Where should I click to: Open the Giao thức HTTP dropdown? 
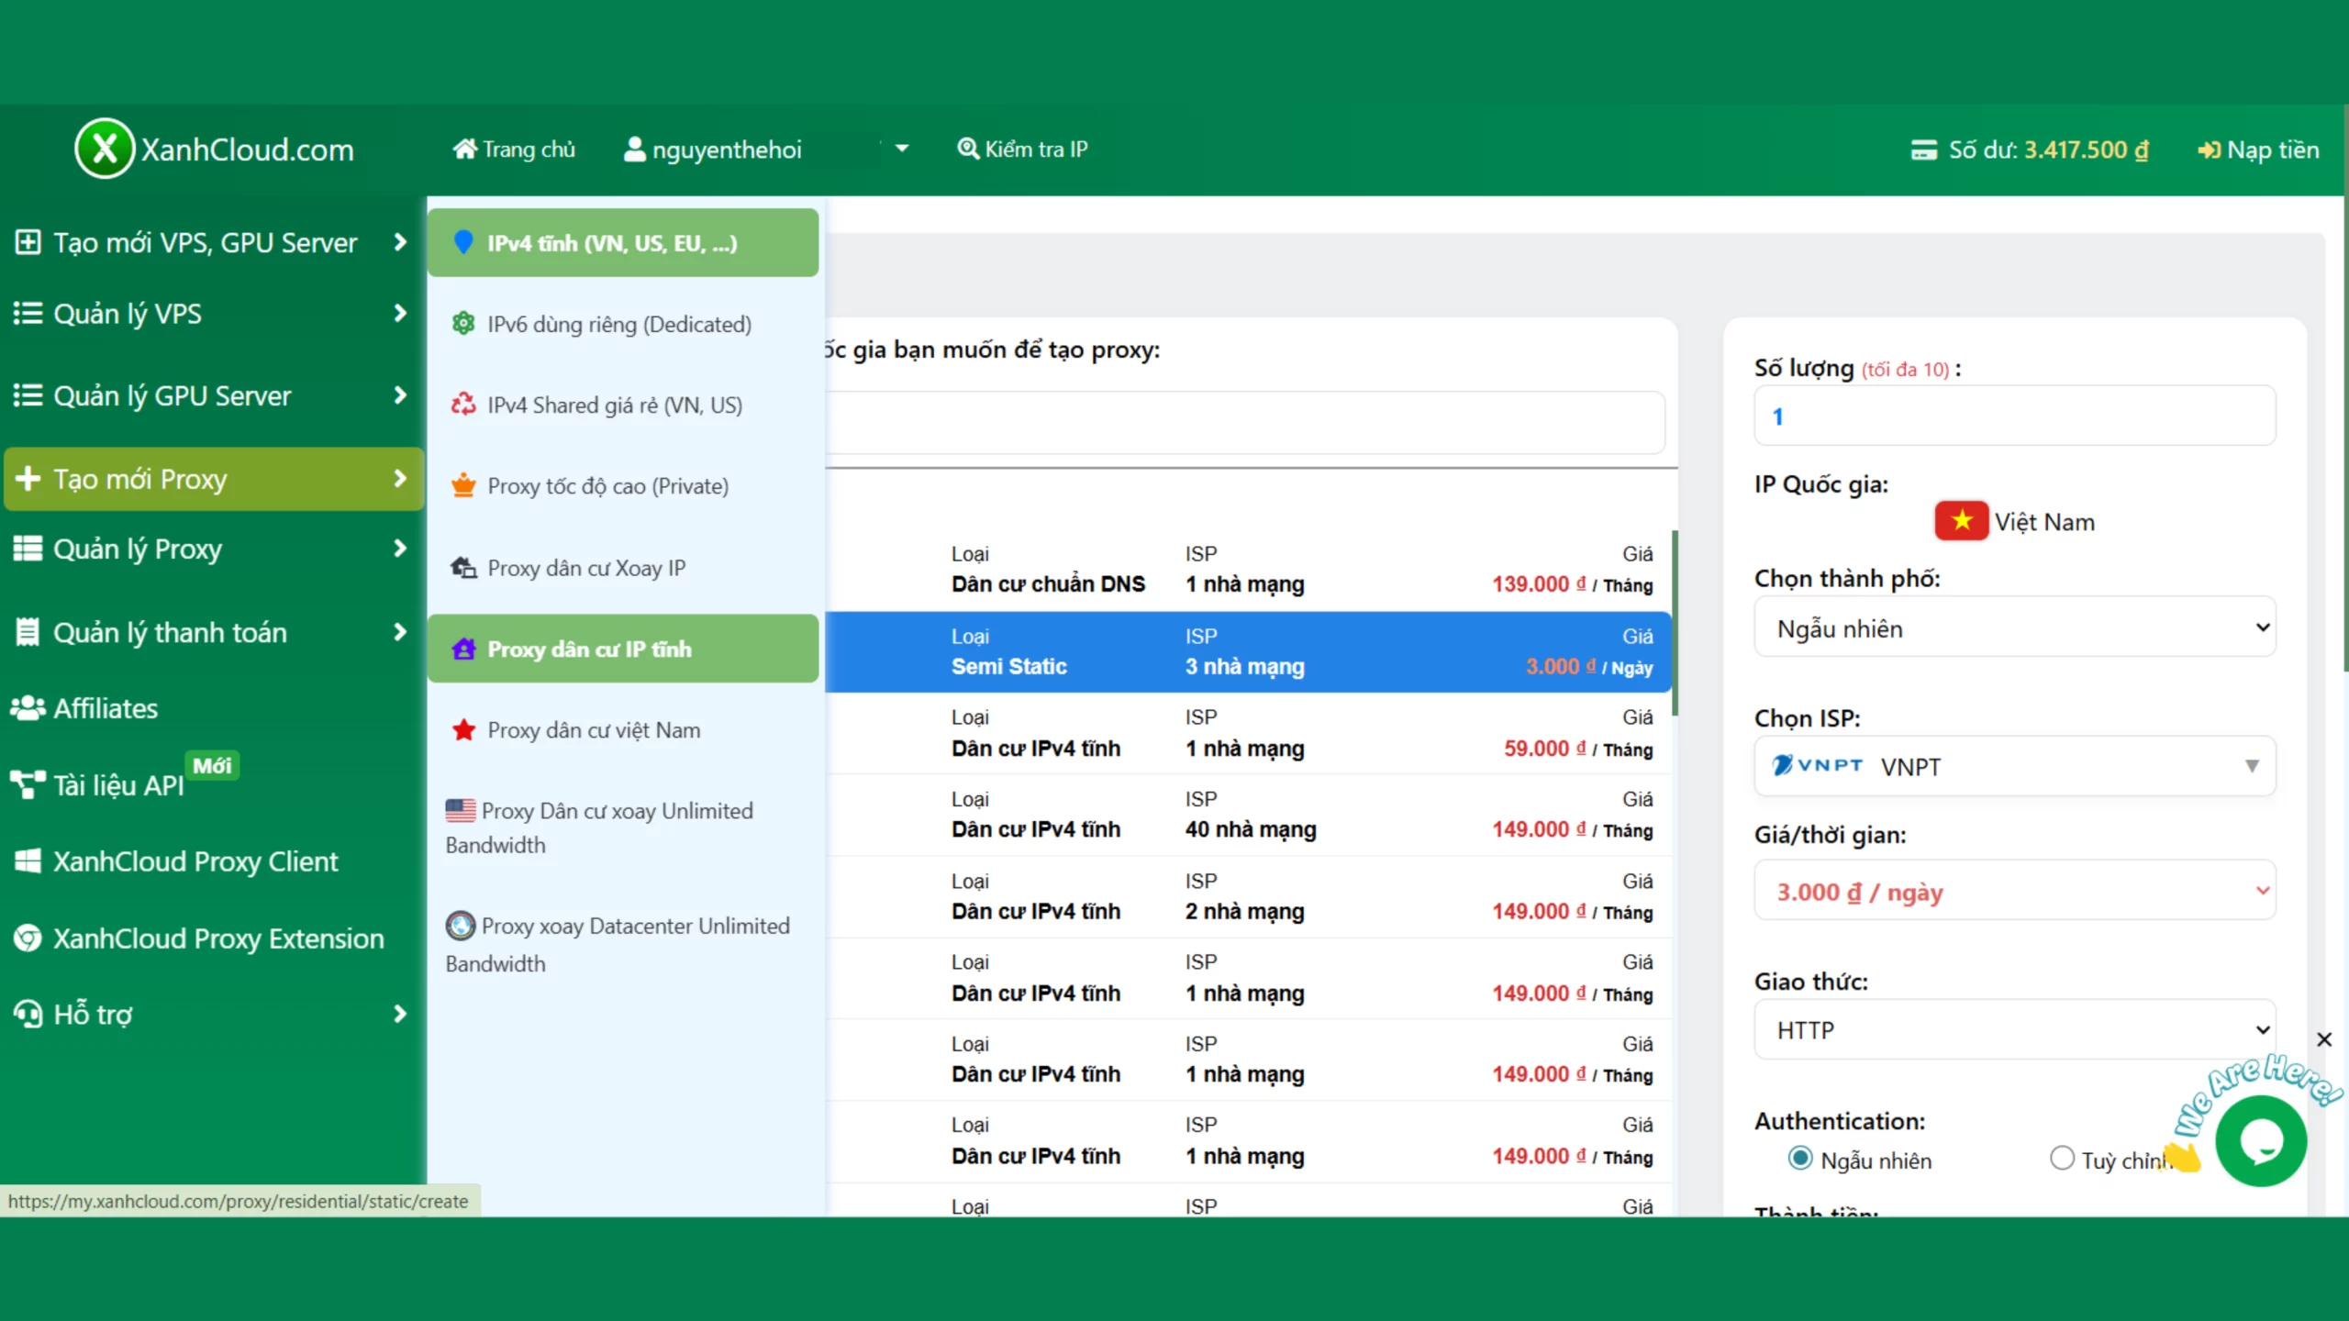coord(2014,1030)
